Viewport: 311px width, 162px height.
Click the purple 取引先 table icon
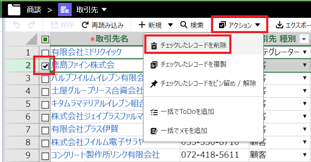click(65, 9)
